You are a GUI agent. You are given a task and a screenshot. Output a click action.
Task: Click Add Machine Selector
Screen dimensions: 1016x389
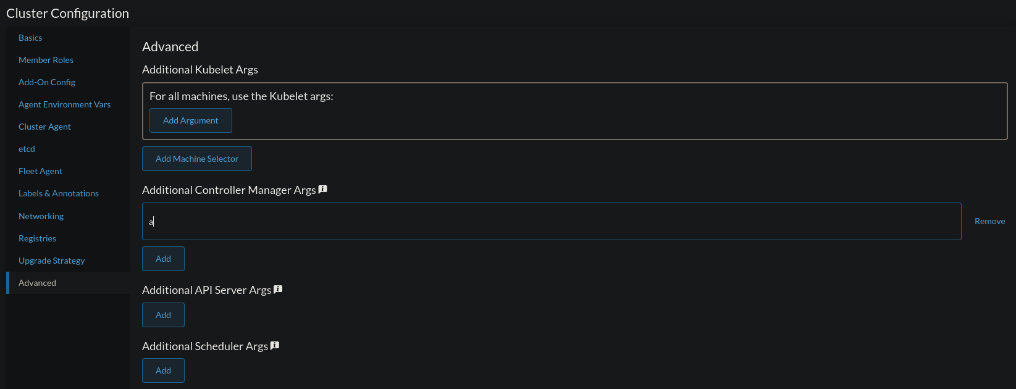click(196, 158)
